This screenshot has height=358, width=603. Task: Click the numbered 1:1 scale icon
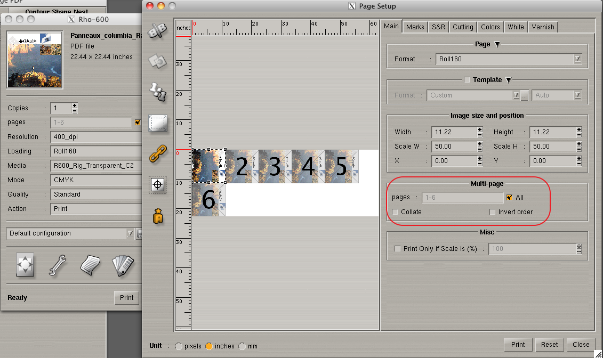coord(157,92)
